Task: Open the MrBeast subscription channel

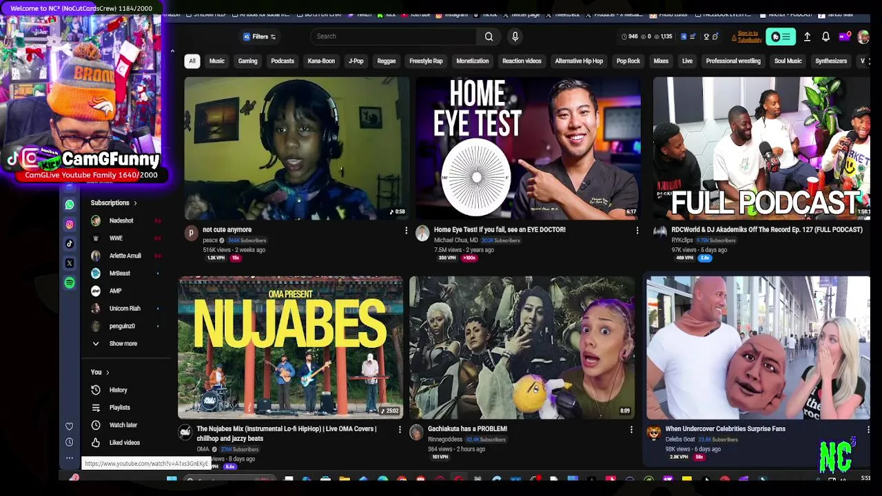Action: [120, 273]
